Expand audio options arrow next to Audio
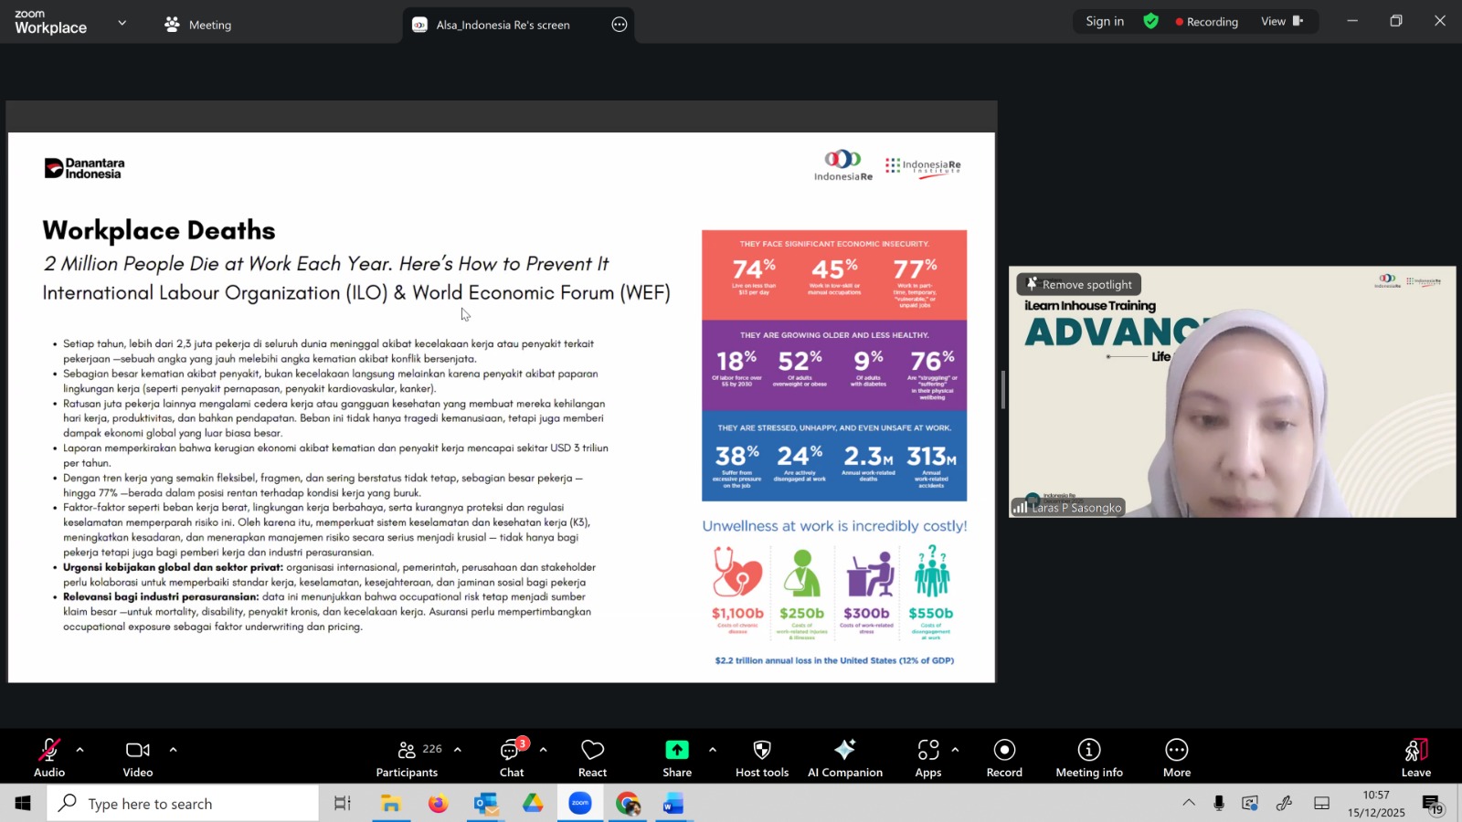Screen dimensions: 1462x822 tap(80, 750)
